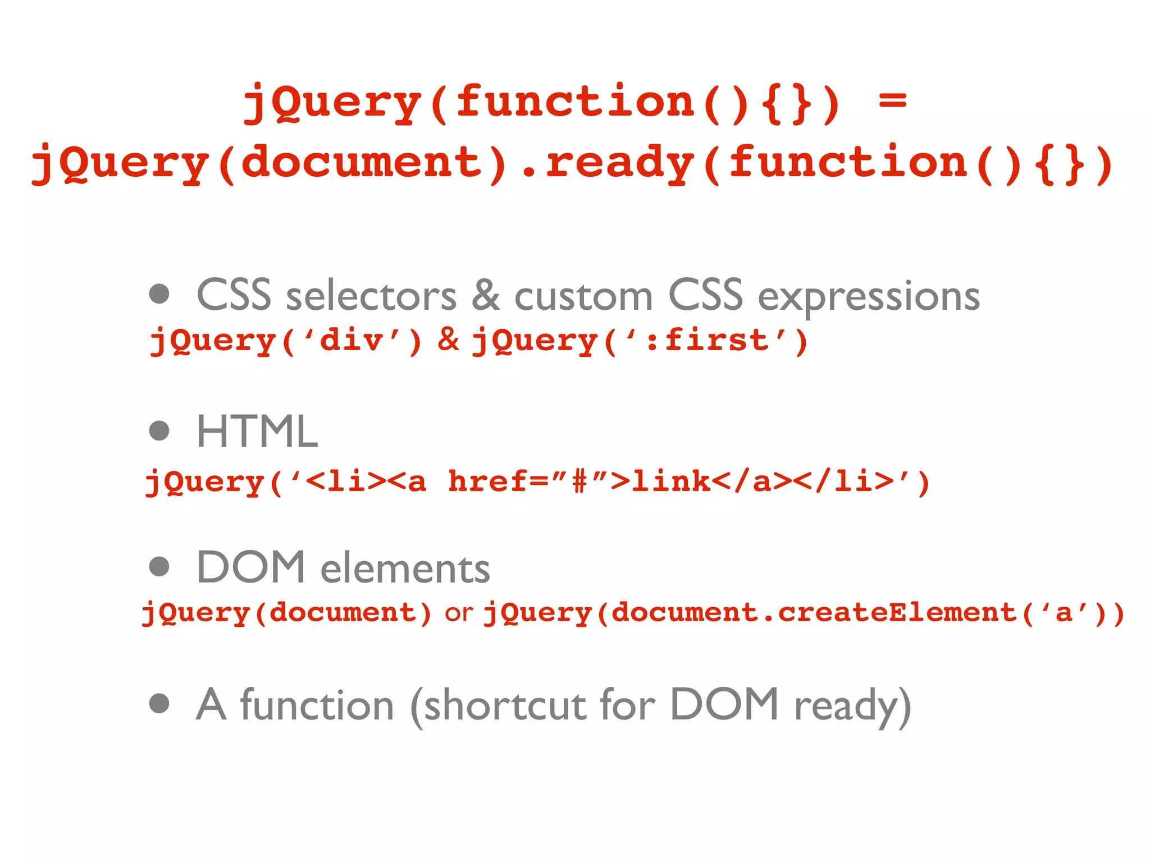Click the jQuery(':first') code snippet

[x=640, y=341]
